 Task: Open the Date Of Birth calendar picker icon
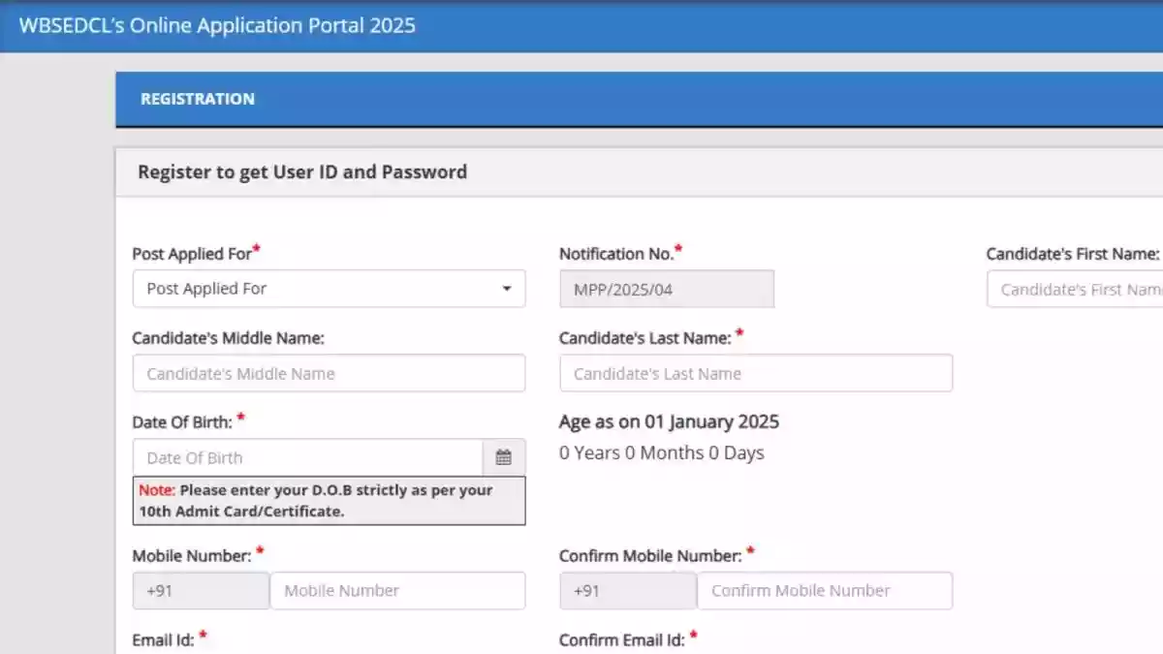point(504,457)
